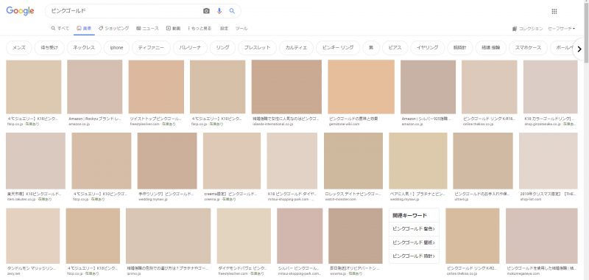Screen dimensions: 589x280
Task: Open the Amazon | Rockyu ブランド image thumbnail
Action: click(x=95, y=87)
